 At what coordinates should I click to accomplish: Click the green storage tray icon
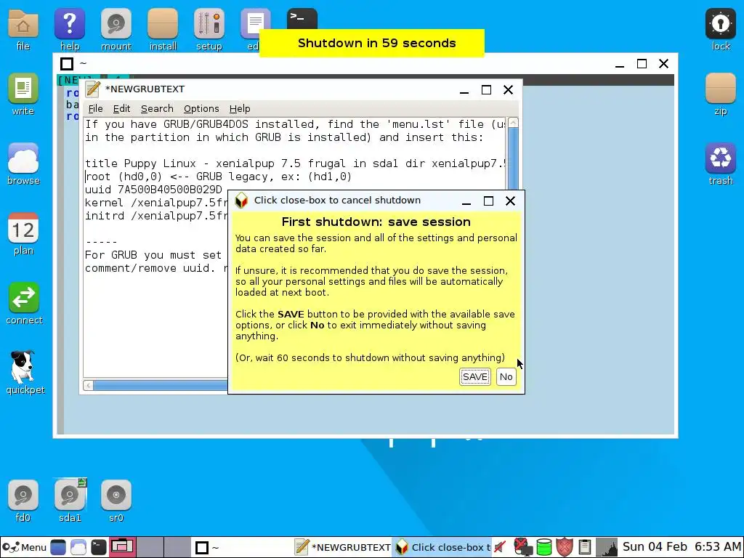tap(543, 548)
